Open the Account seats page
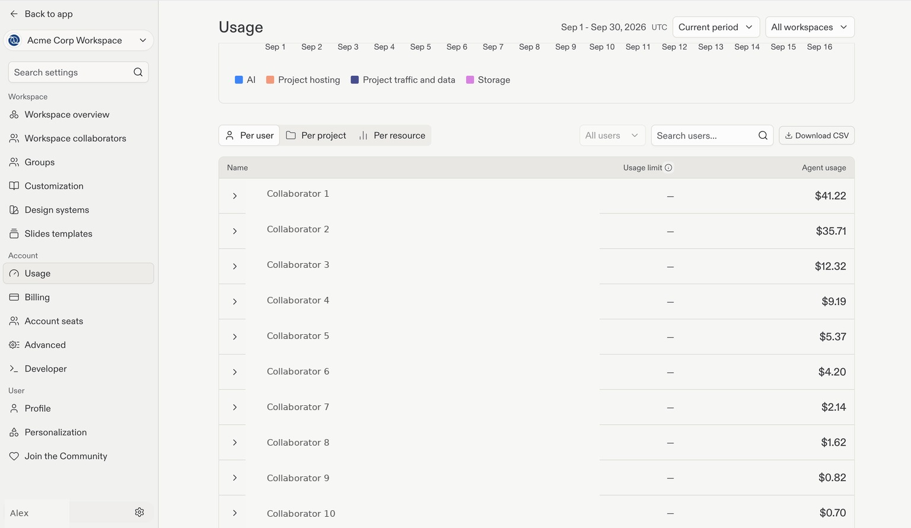 [x=78, y=321]
